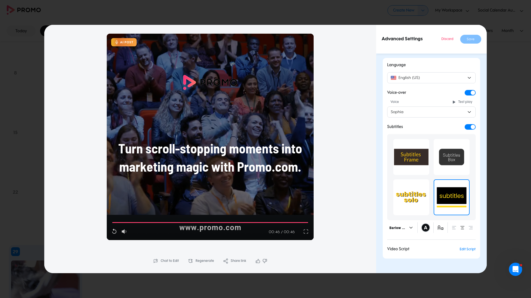Click the Today button
Screen dimensions: 531x298
[21, 31]
